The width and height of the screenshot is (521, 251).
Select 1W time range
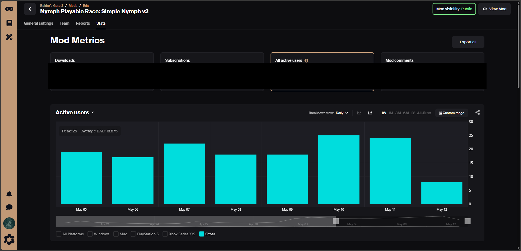click(x=384, y=113)
